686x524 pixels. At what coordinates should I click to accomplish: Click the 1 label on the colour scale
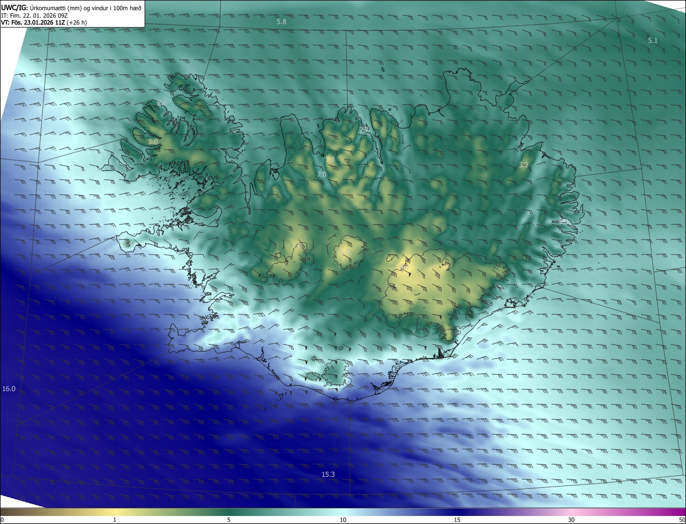[115, 520]
